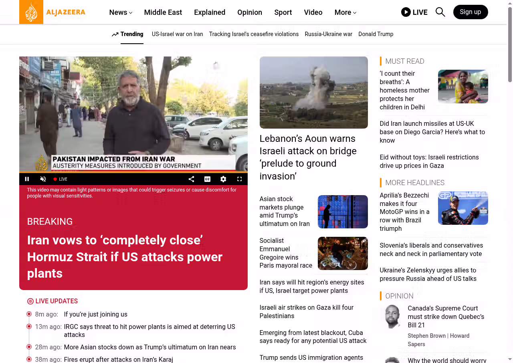Click the Al Jazeera logo
513x363 pixels.
coord(52,12)
